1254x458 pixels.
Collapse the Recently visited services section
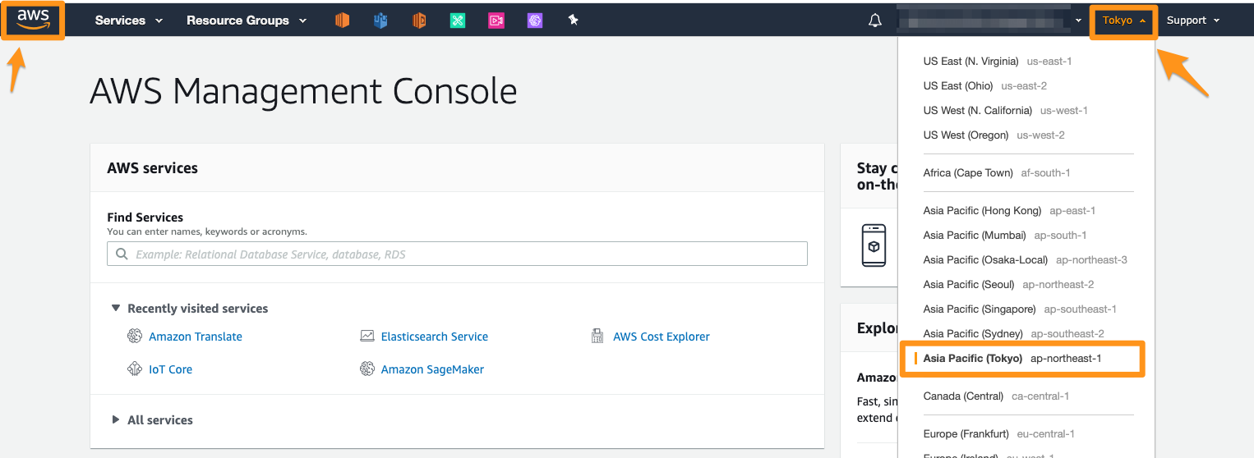[x=190, y=309]
